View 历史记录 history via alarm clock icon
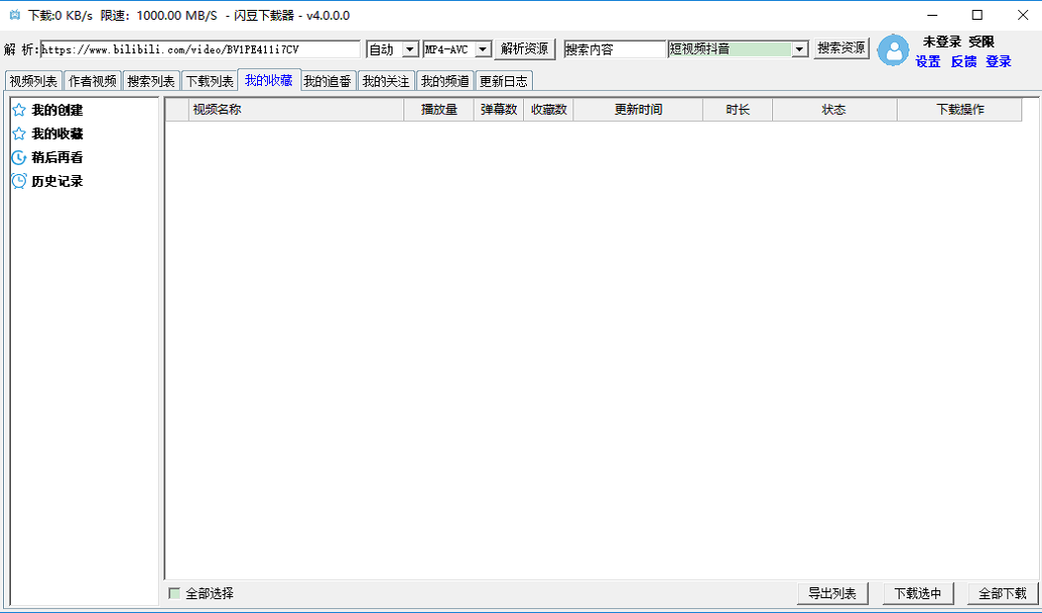This screenshot has width=1042, height=613. [18, 181]
